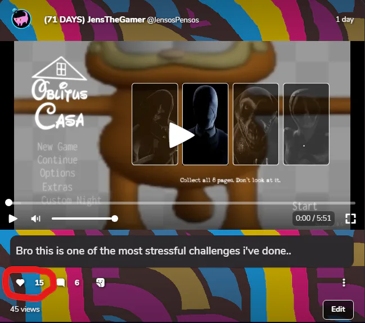This screenshot has width=365, height=323.
Task: Click the '45 views' text
Action: (x=25, y=309)
